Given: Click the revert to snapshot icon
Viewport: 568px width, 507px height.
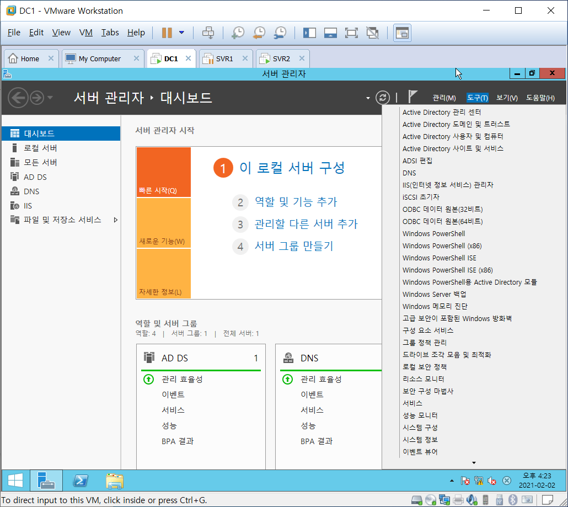Looking at the screenshot, I should tap(259, 33).
